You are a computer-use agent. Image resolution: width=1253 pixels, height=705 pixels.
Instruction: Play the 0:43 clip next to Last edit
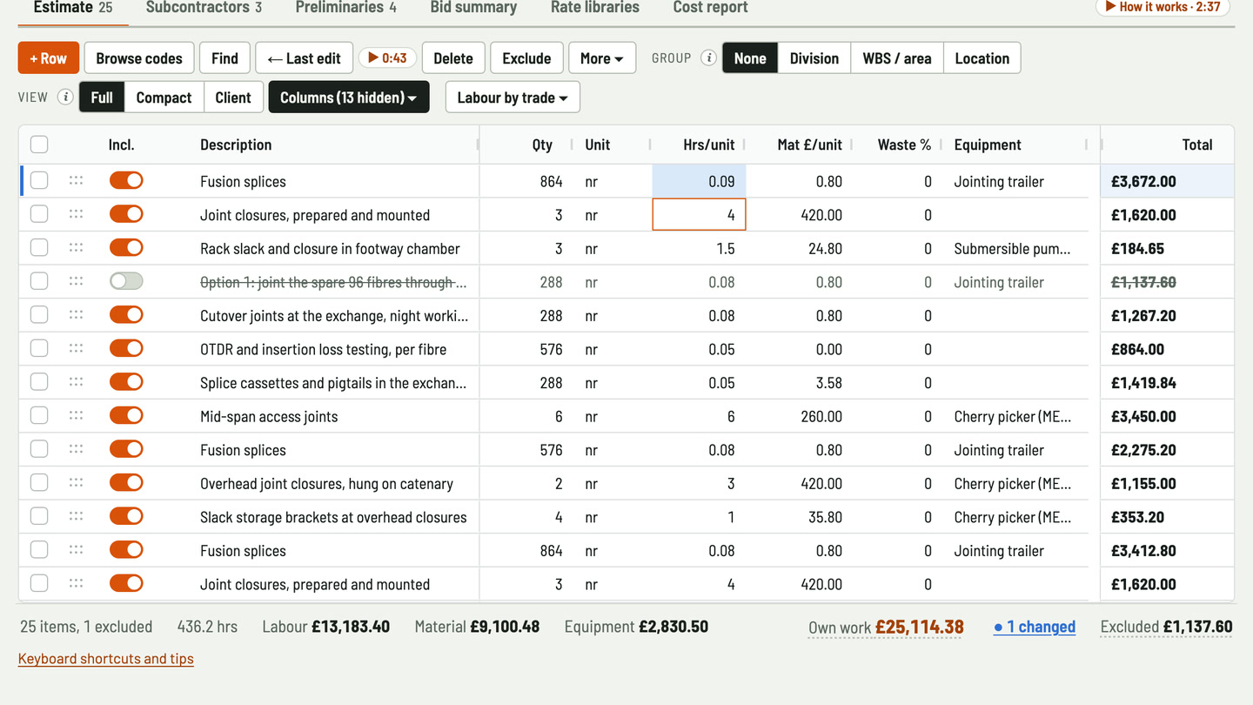387,58
